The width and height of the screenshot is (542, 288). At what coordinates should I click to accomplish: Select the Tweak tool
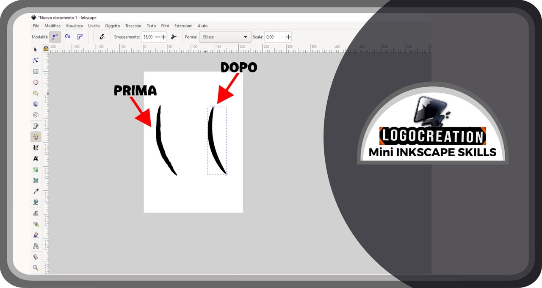tap(36, 213)
